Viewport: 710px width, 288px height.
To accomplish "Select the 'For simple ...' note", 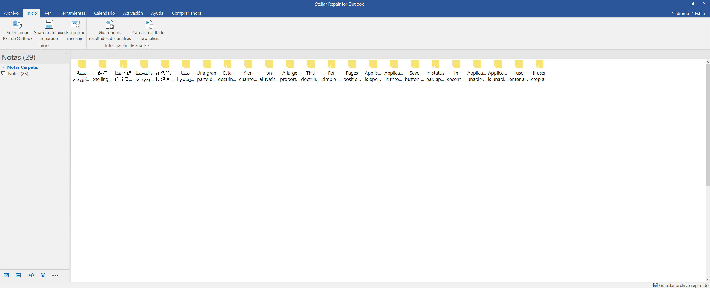I will (331, 71).
